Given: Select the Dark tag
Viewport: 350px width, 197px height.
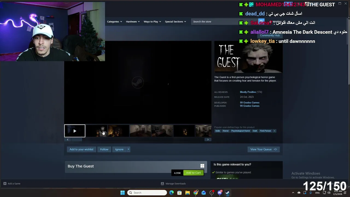Looking at the screenshot, I should coord(255,131).
